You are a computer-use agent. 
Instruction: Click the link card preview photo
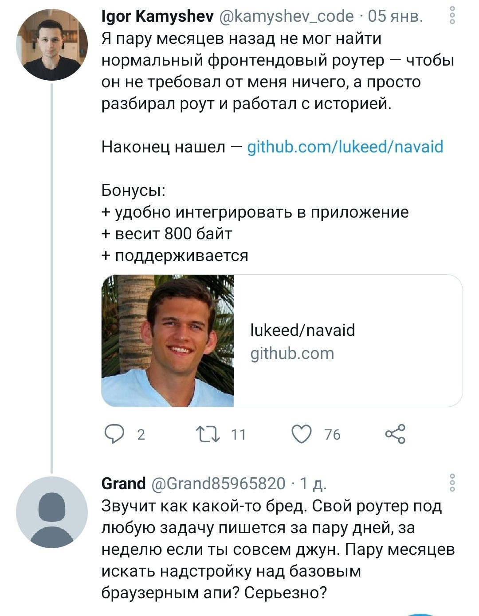coord(168,341)
